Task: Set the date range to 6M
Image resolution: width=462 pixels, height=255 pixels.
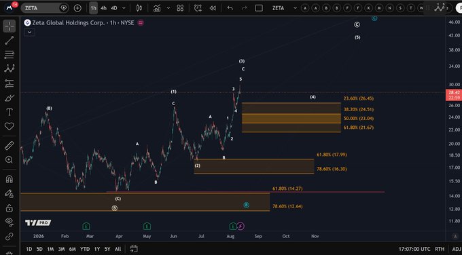Action: click(x=73, y=249)
